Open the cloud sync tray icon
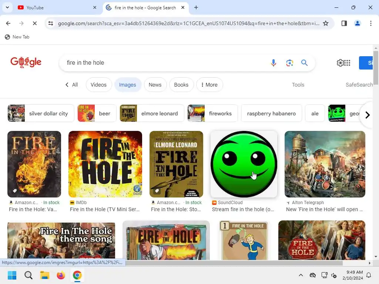 (312, 275)
